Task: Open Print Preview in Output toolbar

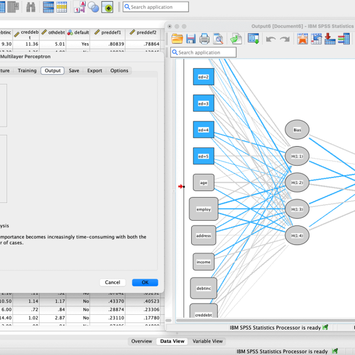Action: tap(218, 39)
